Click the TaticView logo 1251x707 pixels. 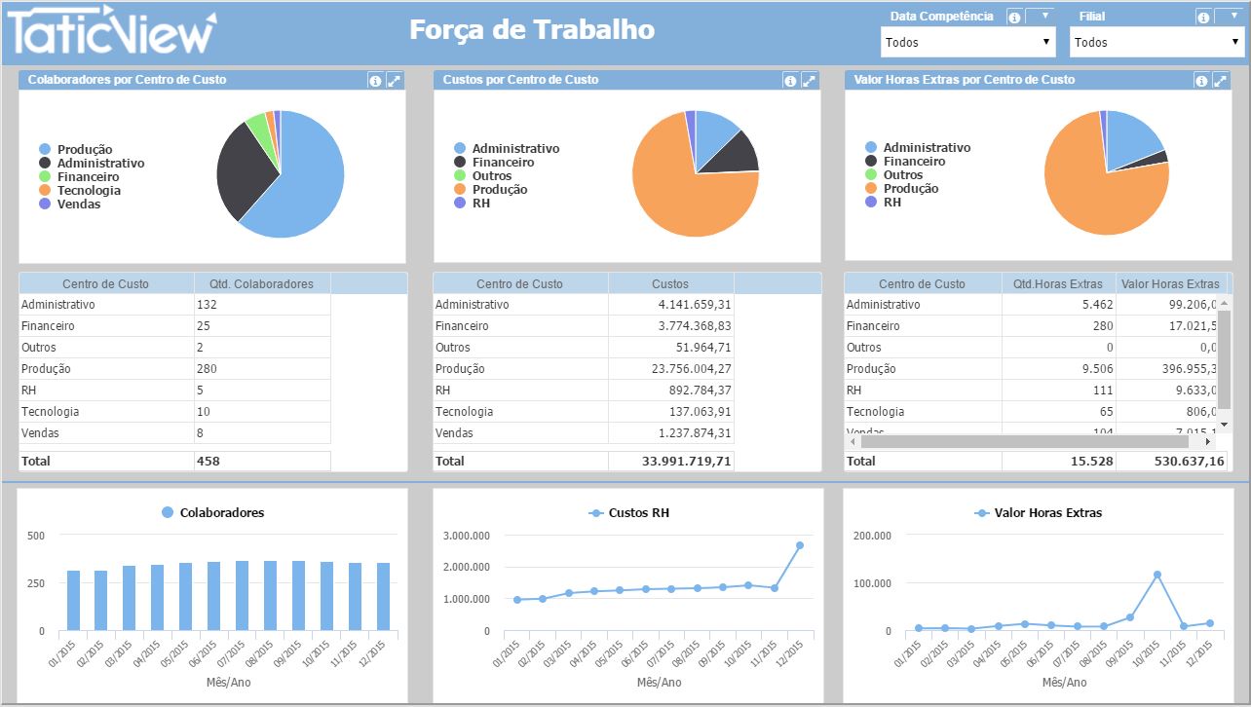[x=111, y=32]
